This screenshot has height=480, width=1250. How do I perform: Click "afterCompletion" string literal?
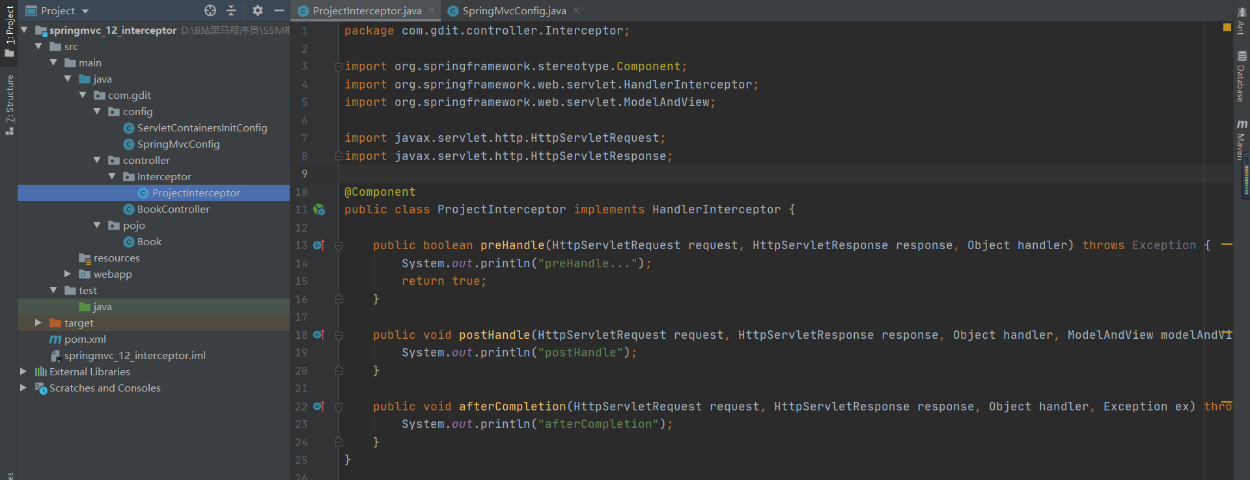[598, 424]
